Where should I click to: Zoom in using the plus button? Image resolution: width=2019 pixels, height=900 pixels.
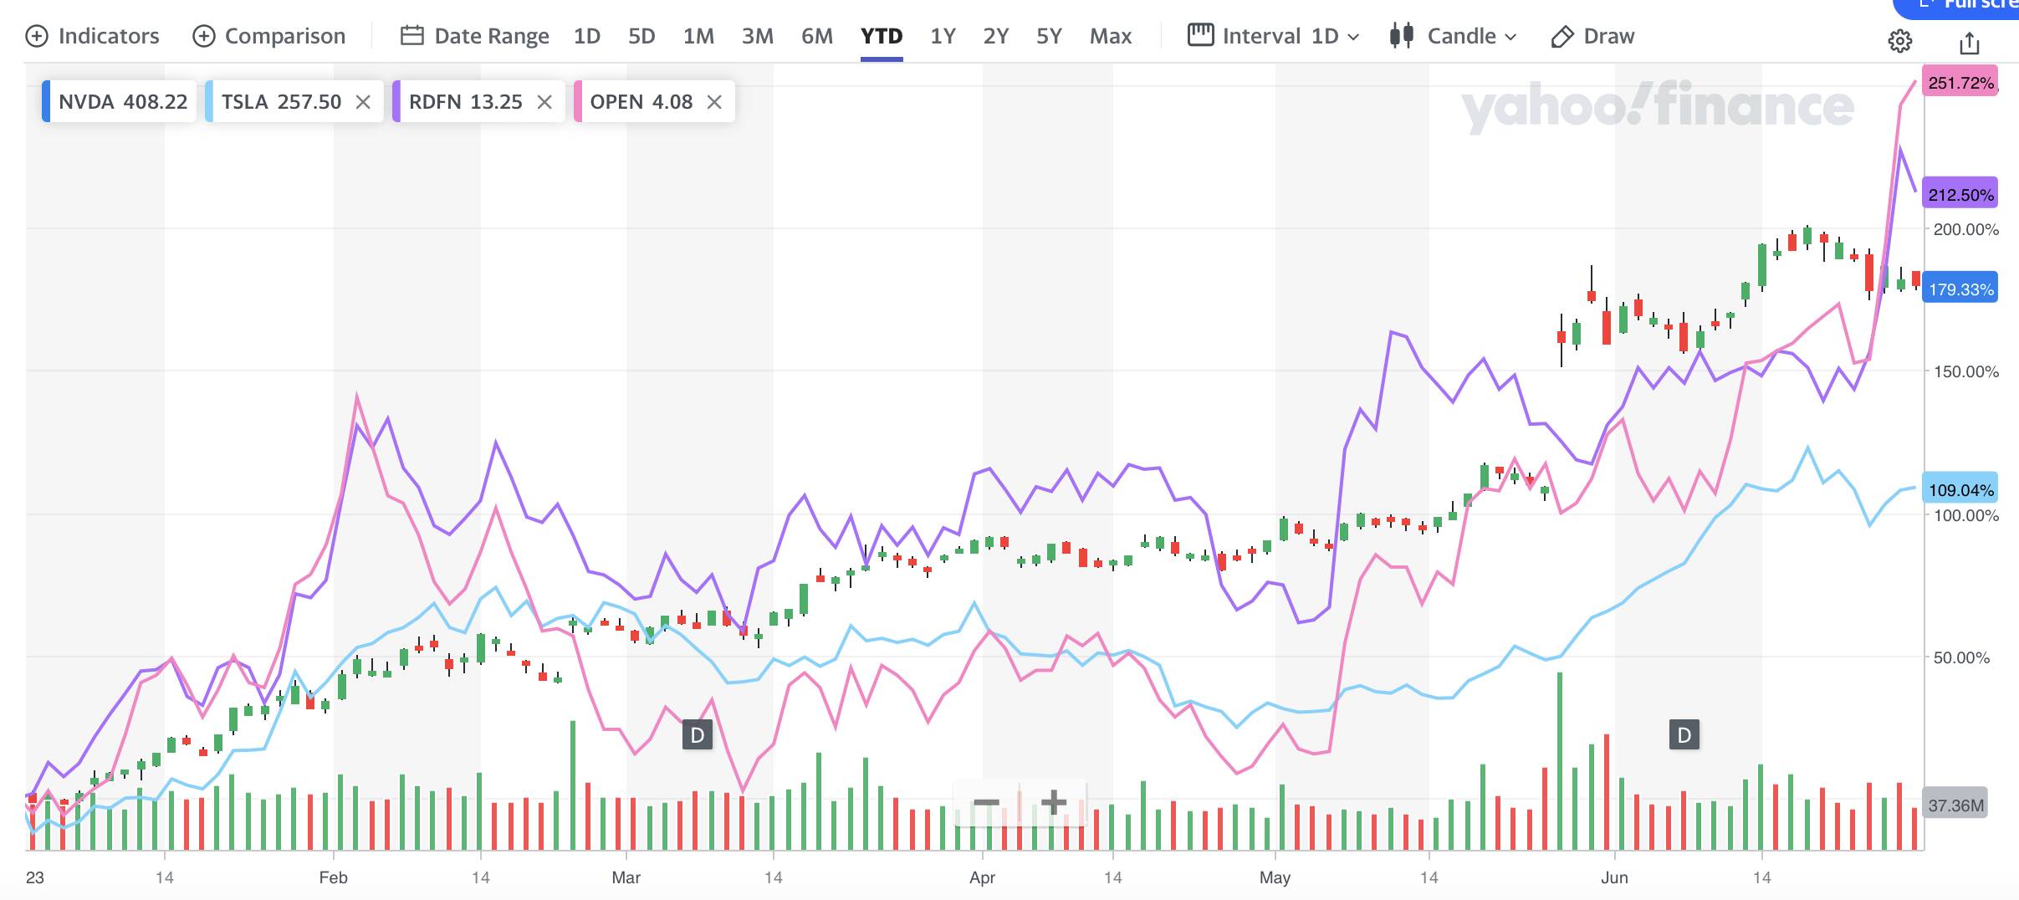1054,803
